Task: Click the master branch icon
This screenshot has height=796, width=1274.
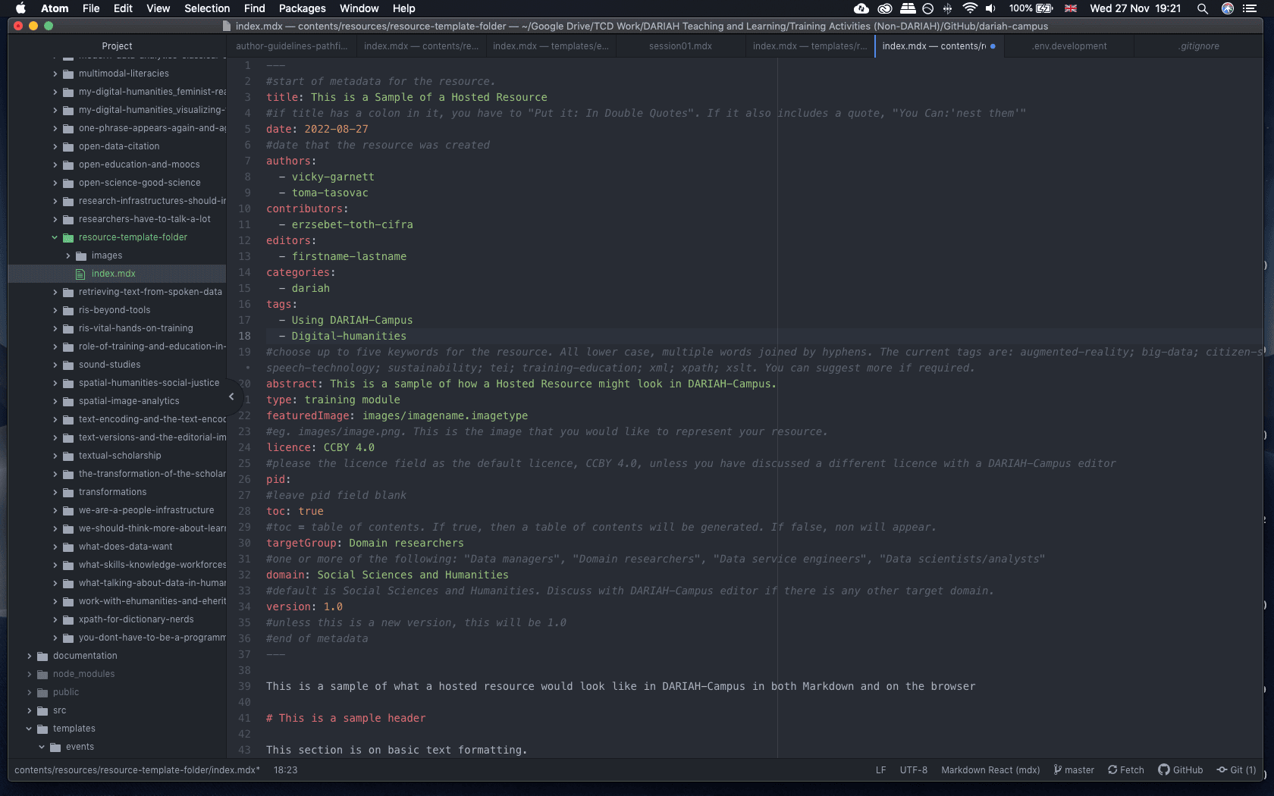Action: coord(1057,769)
